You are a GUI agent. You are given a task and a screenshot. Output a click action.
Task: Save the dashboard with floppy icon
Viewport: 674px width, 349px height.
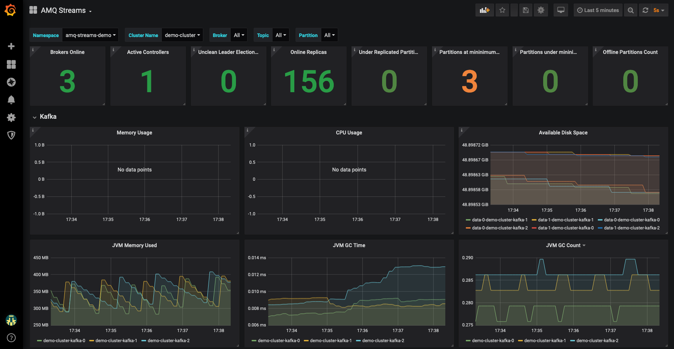525,10
